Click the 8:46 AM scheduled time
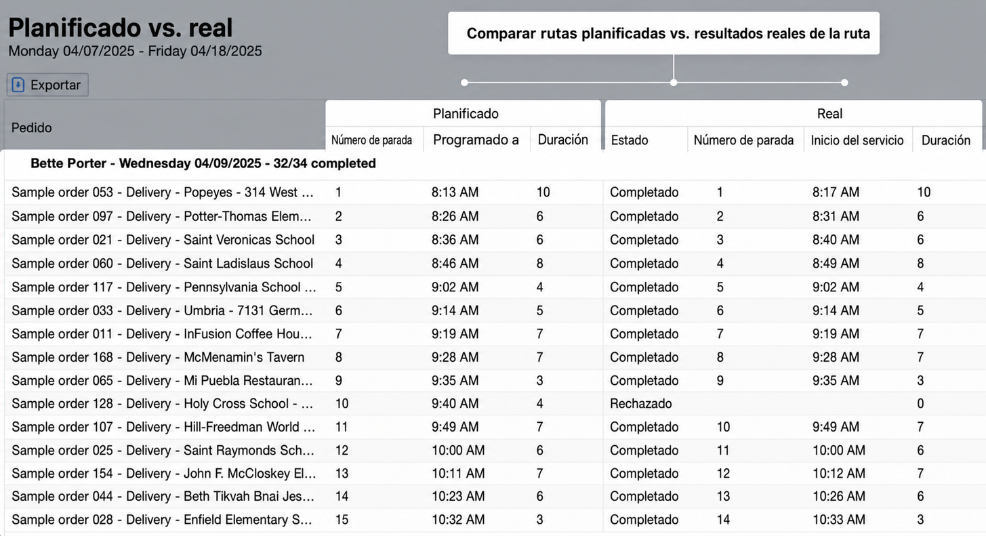The image size is (986, 536). [x=455, y=263]
